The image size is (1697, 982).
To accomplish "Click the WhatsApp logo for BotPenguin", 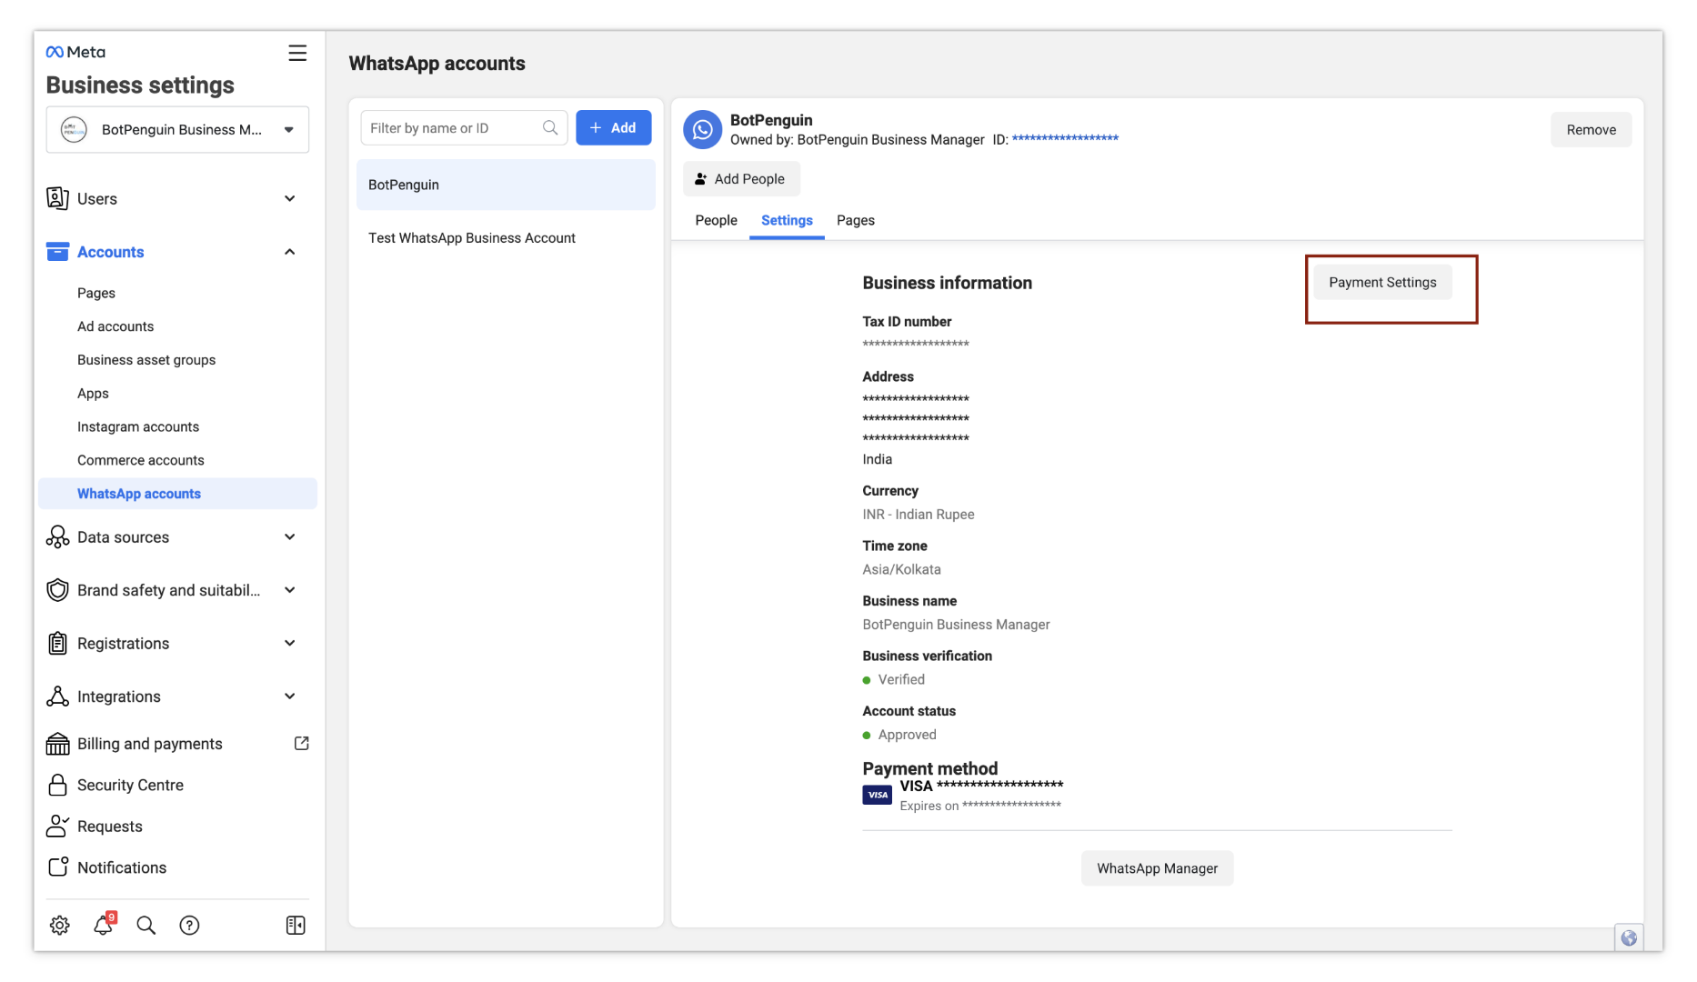I will point(702,130).
